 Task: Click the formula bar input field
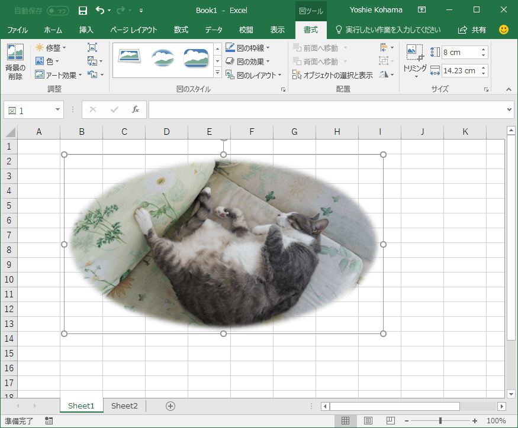click(x=326, y=109)
